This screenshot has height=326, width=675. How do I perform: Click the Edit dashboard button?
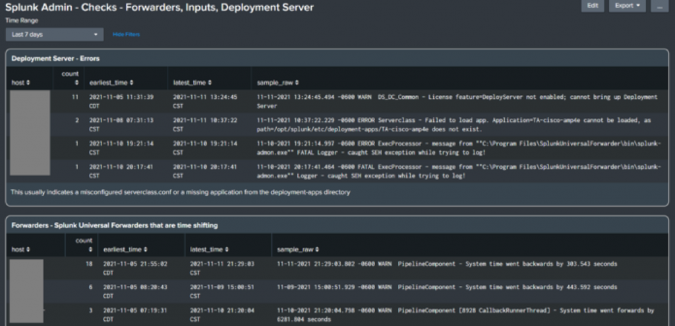(593, 6)
